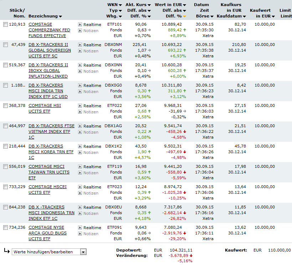
Task: Click Realtime arrow icon for MSCI KOREA TRN
Action: coord(80,146)
